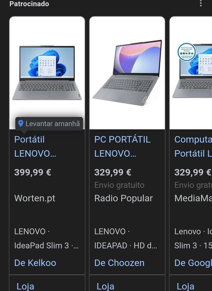Tap the blue location pin icon

point(21,123)
